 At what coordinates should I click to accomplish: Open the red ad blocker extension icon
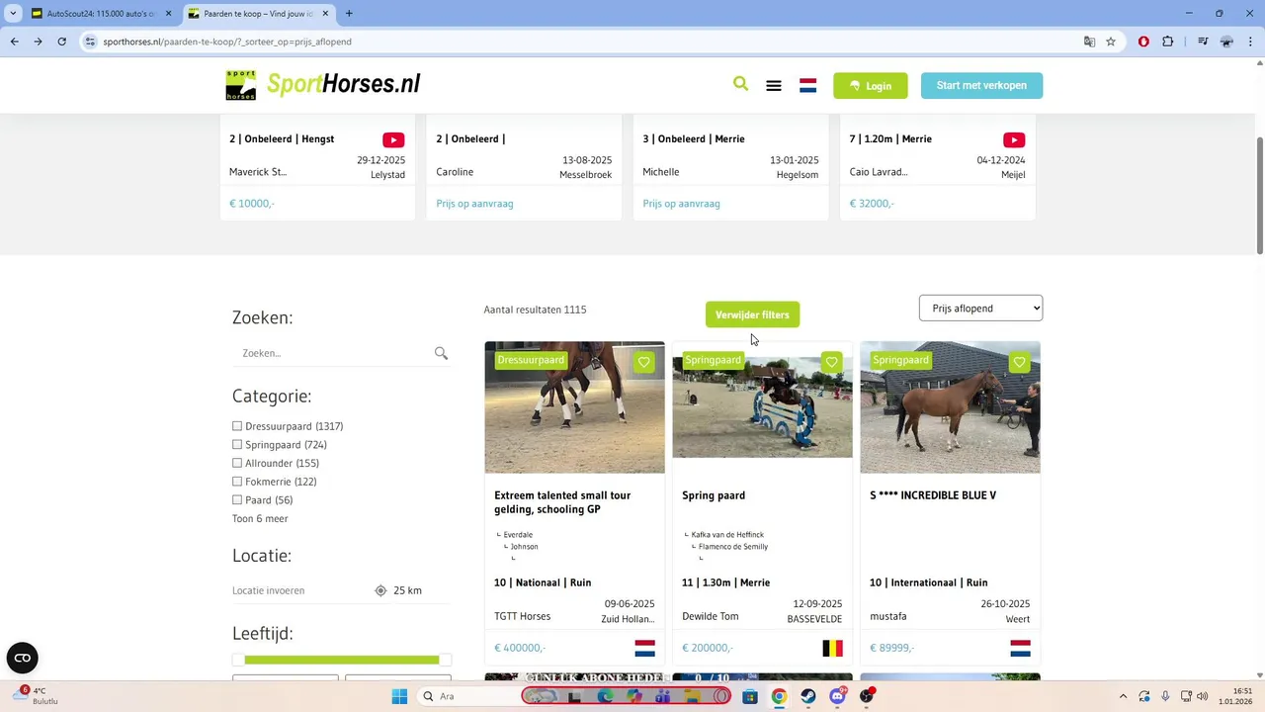[1143, 42]
